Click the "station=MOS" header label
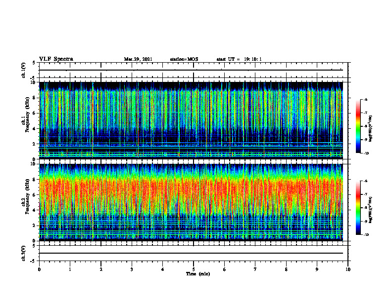The height and width of the screenshot is (302, 392). coord(184,59)
